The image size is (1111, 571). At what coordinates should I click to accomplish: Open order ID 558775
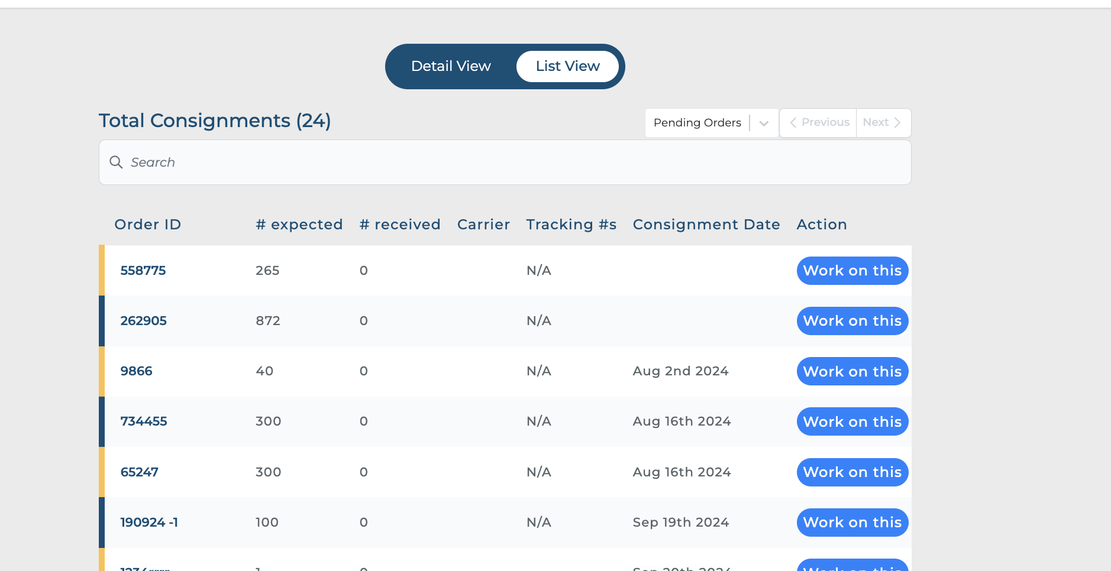point(143,271)
